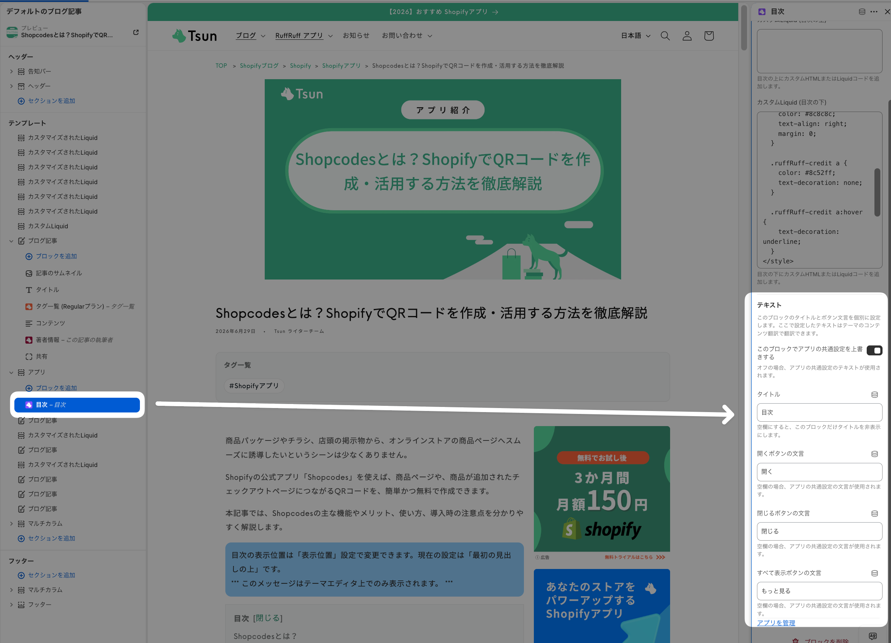Viewport: 891px width, 643px height.
Task: Focus the 開くボタンの文言 input field
Action: tap(820, 472)
